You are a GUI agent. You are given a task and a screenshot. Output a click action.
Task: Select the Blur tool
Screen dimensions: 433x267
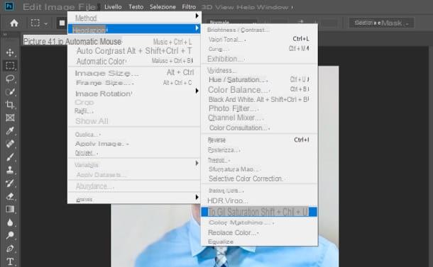[x=10, y=222]
